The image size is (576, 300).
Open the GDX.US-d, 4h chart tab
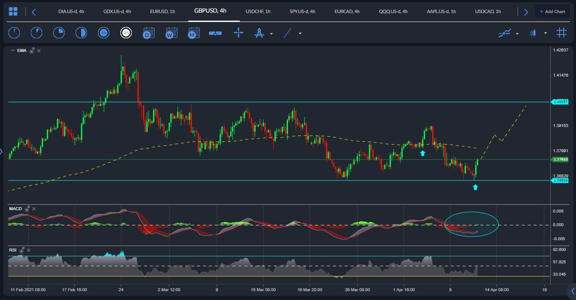pos(116,11)
